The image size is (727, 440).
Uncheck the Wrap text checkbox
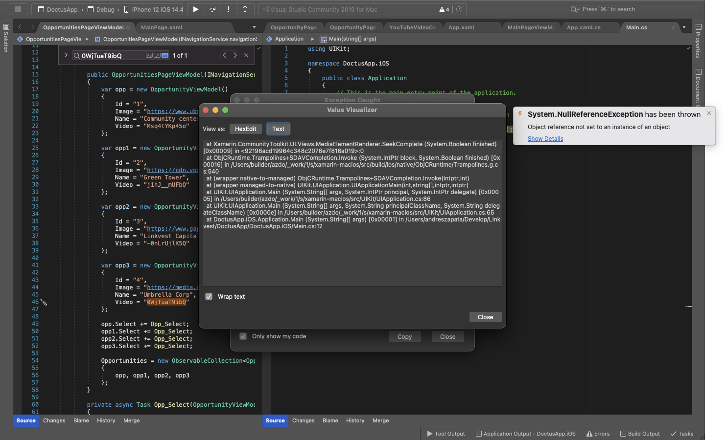pos(209,296)
